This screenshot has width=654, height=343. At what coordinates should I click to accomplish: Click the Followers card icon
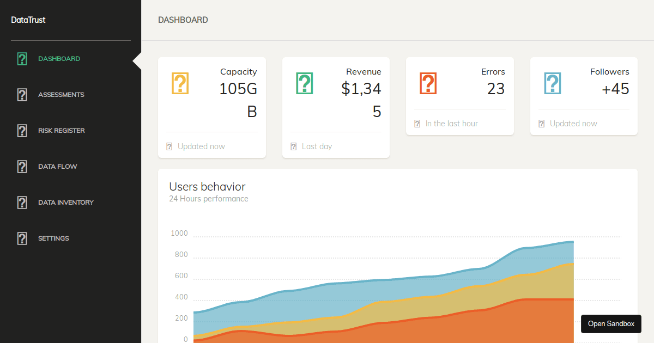pos(552,83)
